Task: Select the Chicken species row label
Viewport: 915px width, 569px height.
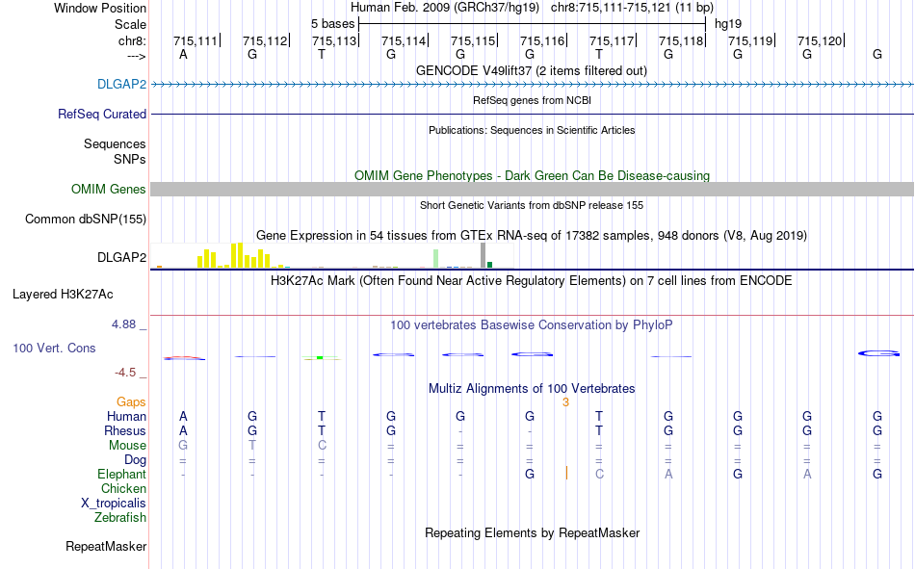Action: [123, 488]
